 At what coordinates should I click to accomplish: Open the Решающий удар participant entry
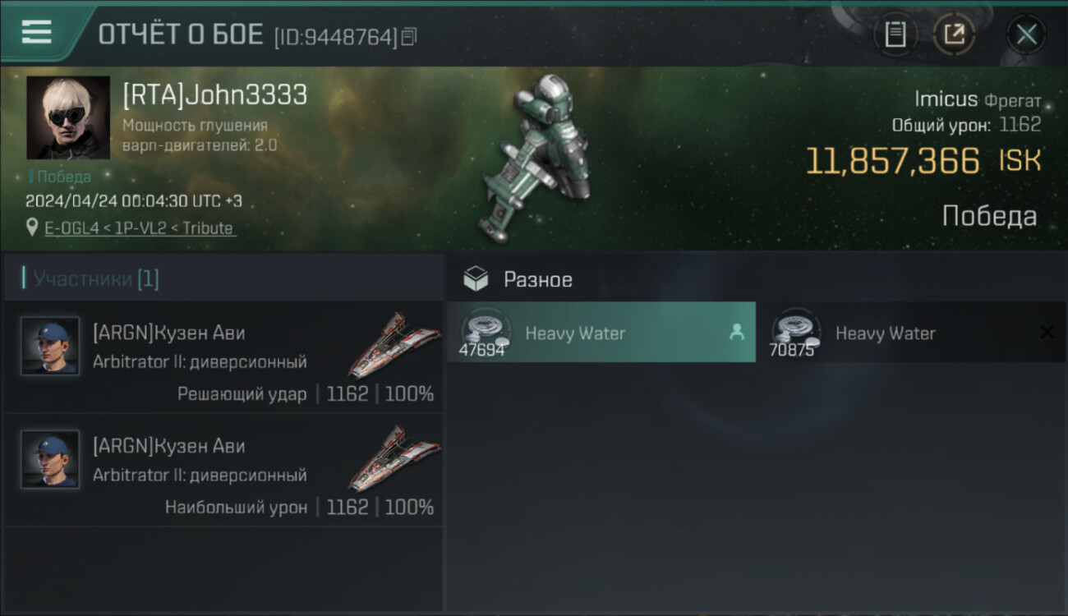(x=223, y=357)
